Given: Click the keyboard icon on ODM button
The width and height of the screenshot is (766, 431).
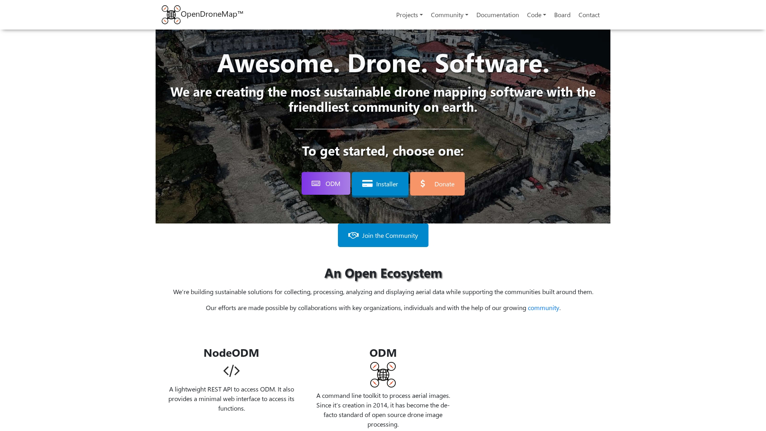Looking at the screenshot, I should tap(316, 184).
